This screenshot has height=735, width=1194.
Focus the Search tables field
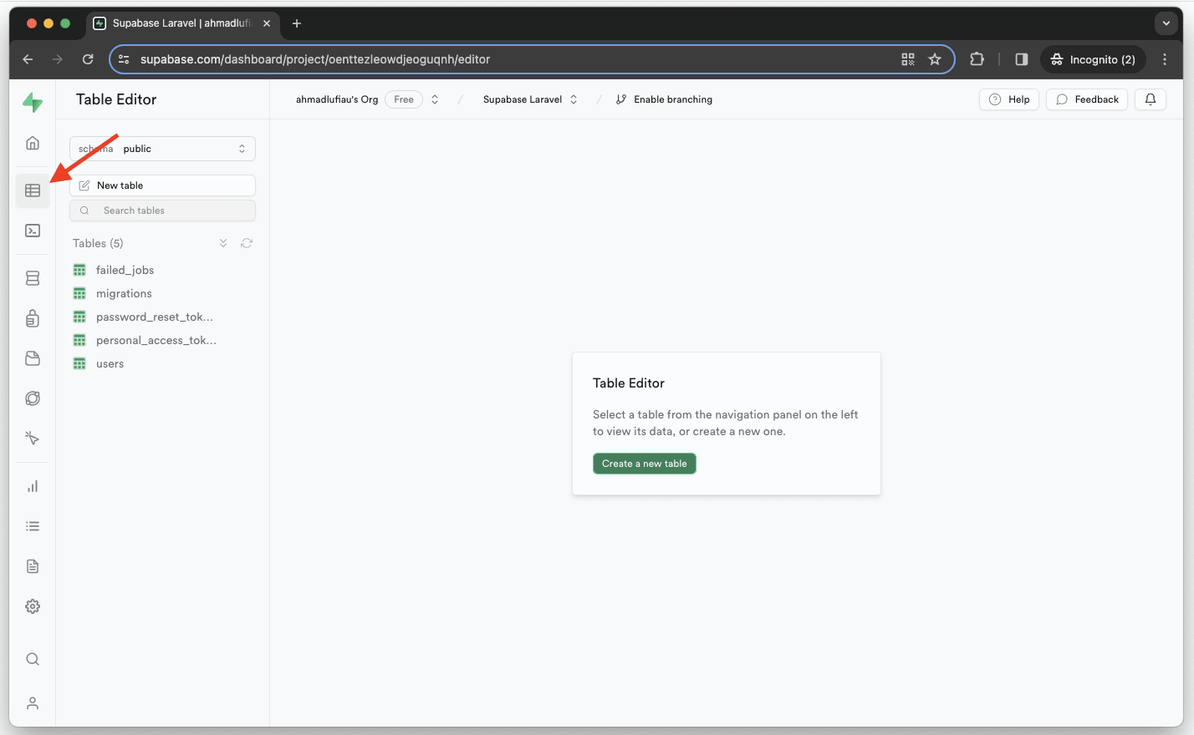click(162, 210)
